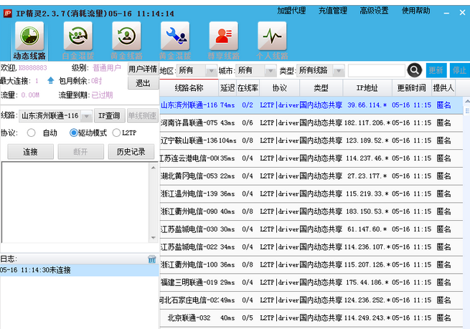
Task: Click the blue 停止 stop button
Action: (x=459, y=70)
